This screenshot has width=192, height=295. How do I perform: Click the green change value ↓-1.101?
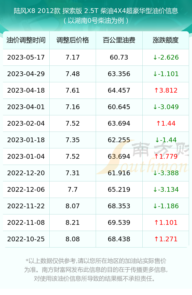click(166, 74)
